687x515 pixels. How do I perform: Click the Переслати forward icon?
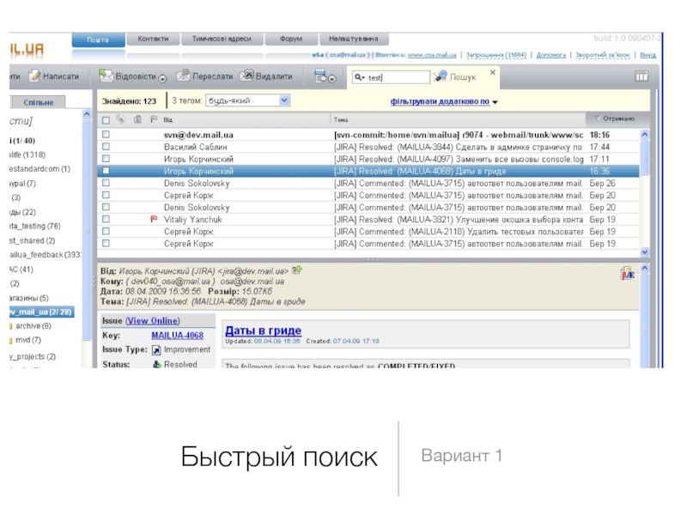tap(183, 76)
